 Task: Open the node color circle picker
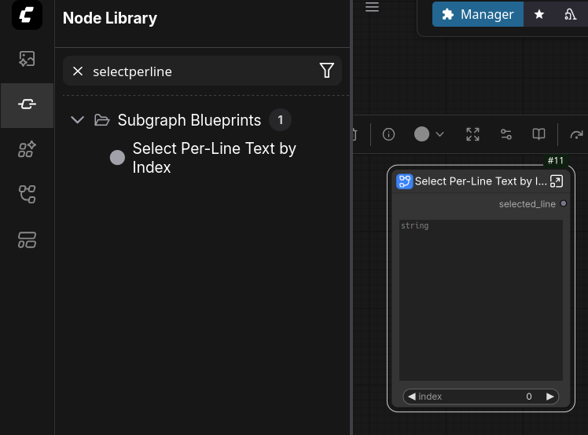click(x=421, y=134)
